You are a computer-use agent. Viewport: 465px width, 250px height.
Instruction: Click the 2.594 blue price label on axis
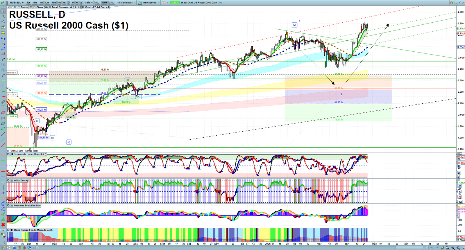coord(461,47)
